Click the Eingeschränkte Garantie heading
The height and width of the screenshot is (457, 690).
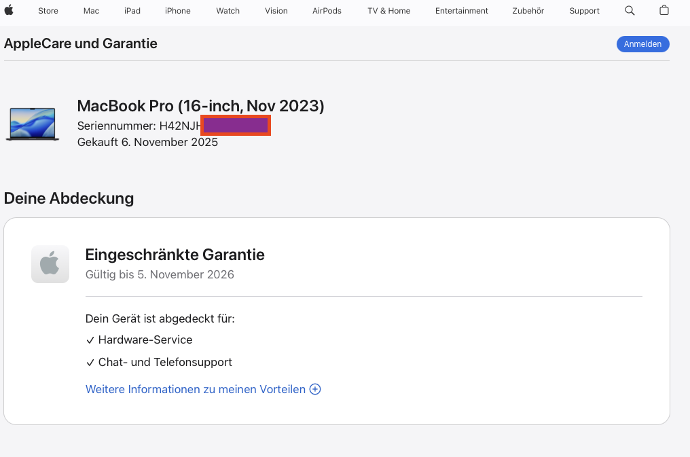coord(175,255)
